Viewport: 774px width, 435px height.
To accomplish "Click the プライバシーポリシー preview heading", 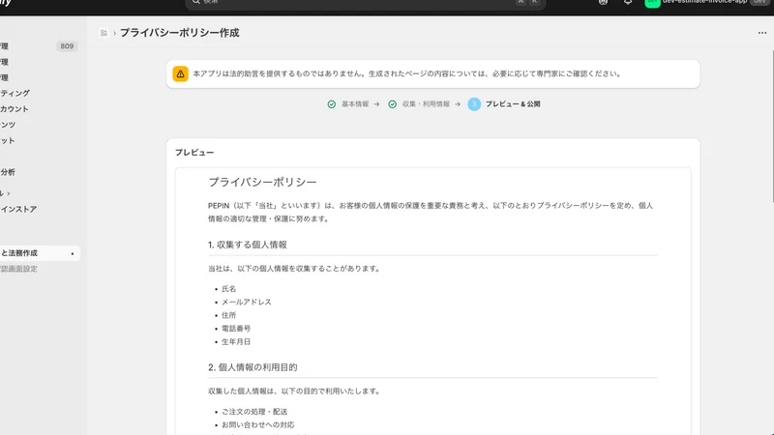I will [262, 182].
